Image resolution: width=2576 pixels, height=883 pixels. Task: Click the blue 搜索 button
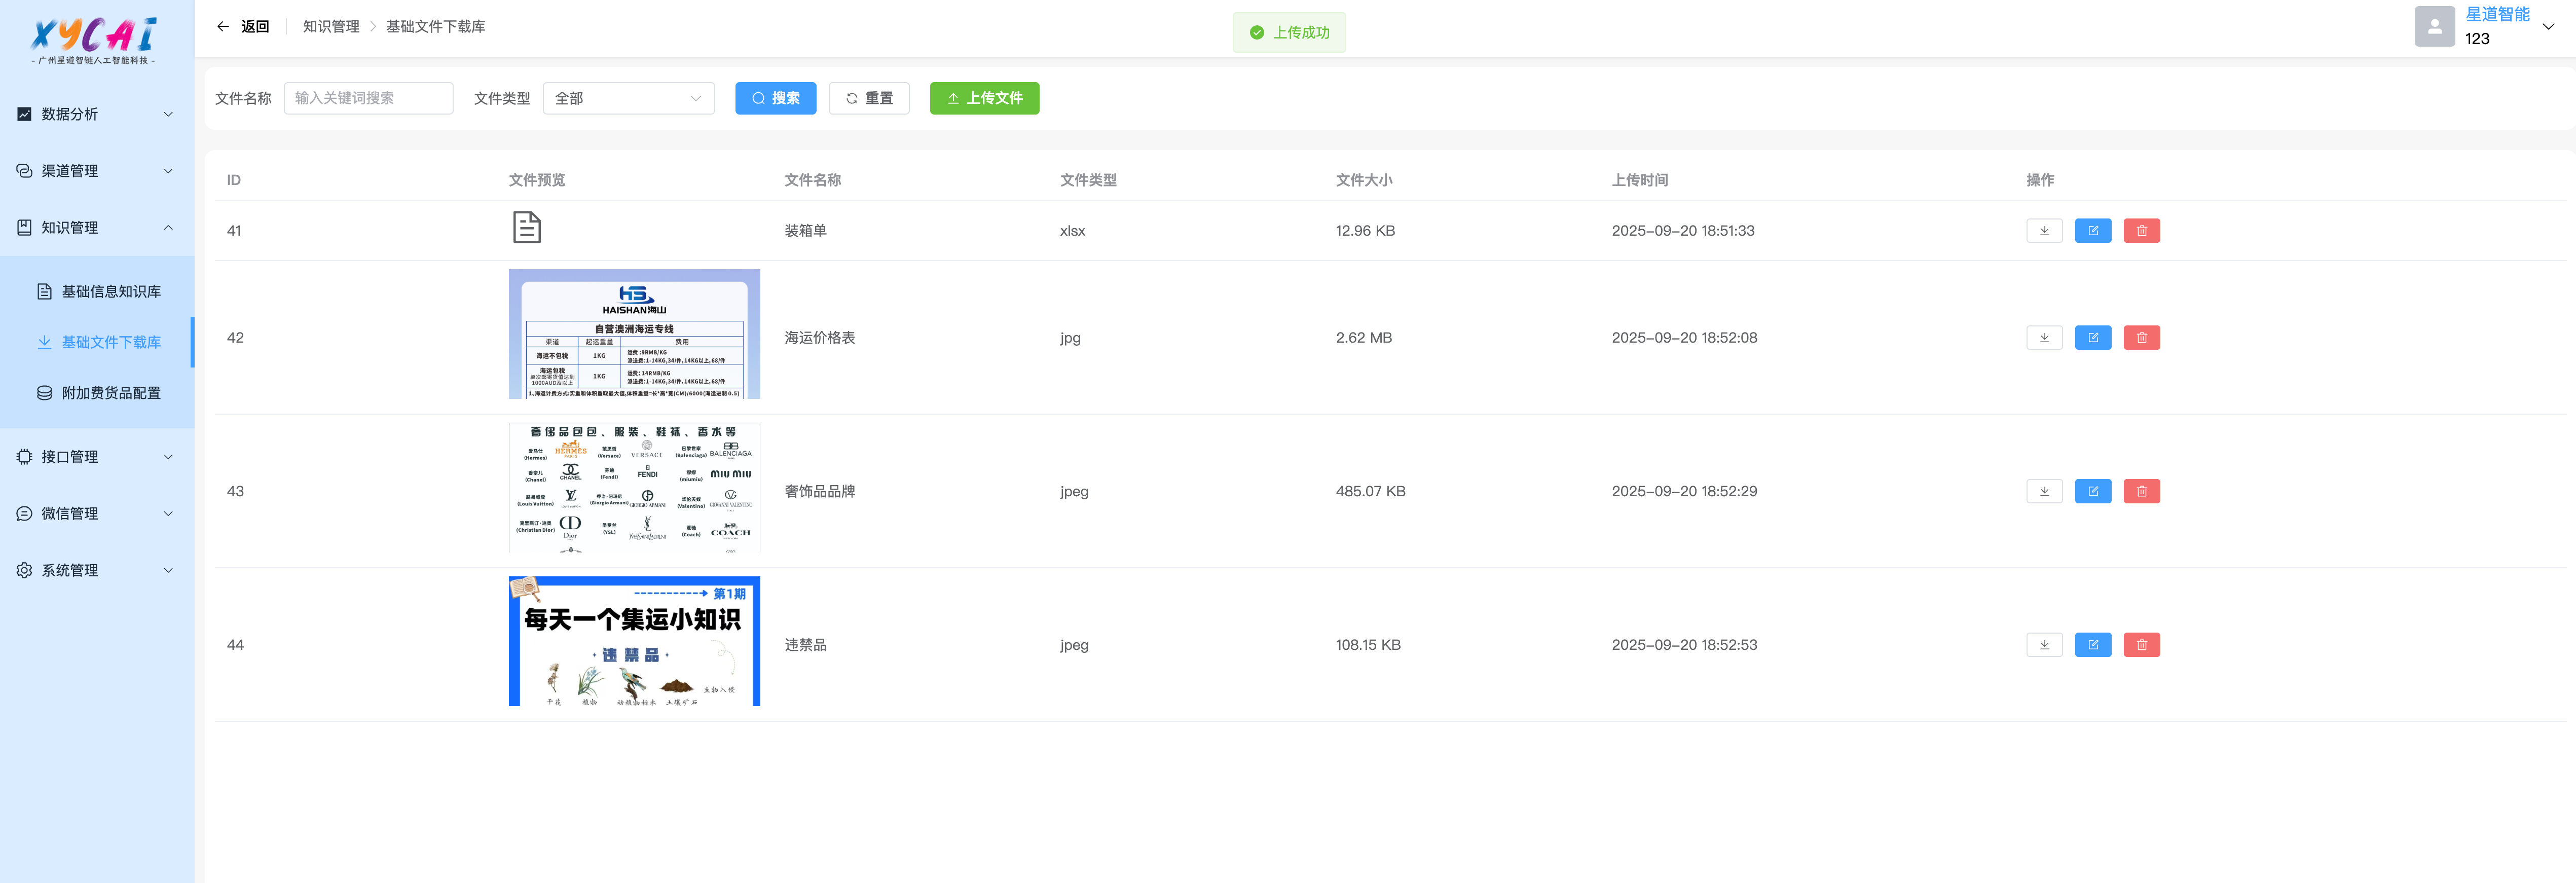click(775, 98)
